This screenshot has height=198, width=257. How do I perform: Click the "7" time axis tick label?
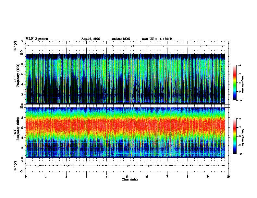[x=167, y=177]
